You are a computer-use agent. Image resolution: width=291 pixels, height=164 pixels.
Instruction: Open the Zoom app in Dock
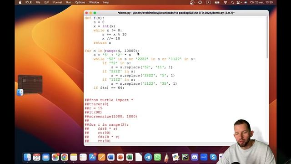tap(204, 157)
